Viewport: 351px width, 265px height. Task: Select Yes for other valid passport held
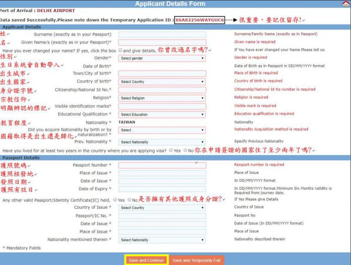tap(115, 200)
